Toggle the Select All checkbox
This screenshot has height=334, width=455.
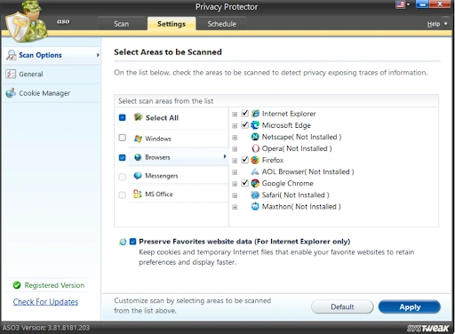click(x=123, y=117)
